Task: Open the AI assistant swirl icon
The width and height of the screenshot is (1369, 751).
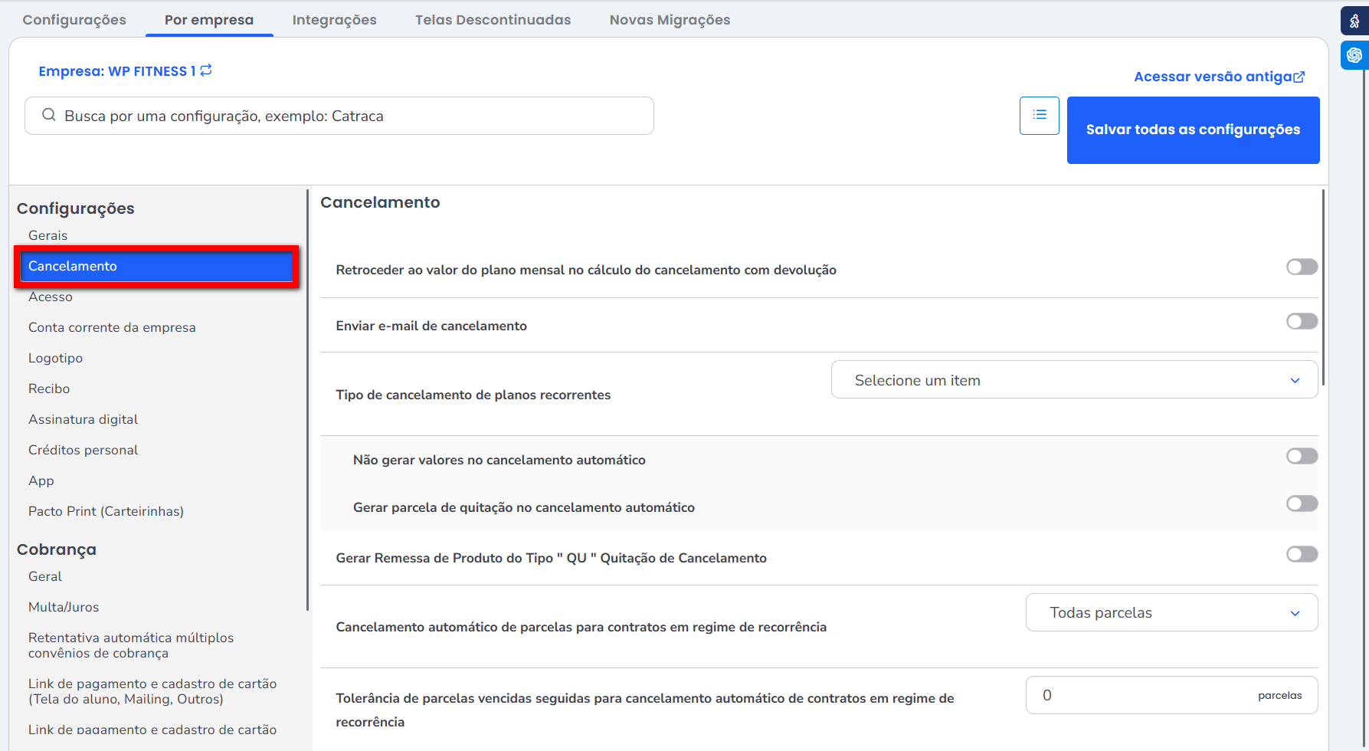Action: [x=1354, y=55]
